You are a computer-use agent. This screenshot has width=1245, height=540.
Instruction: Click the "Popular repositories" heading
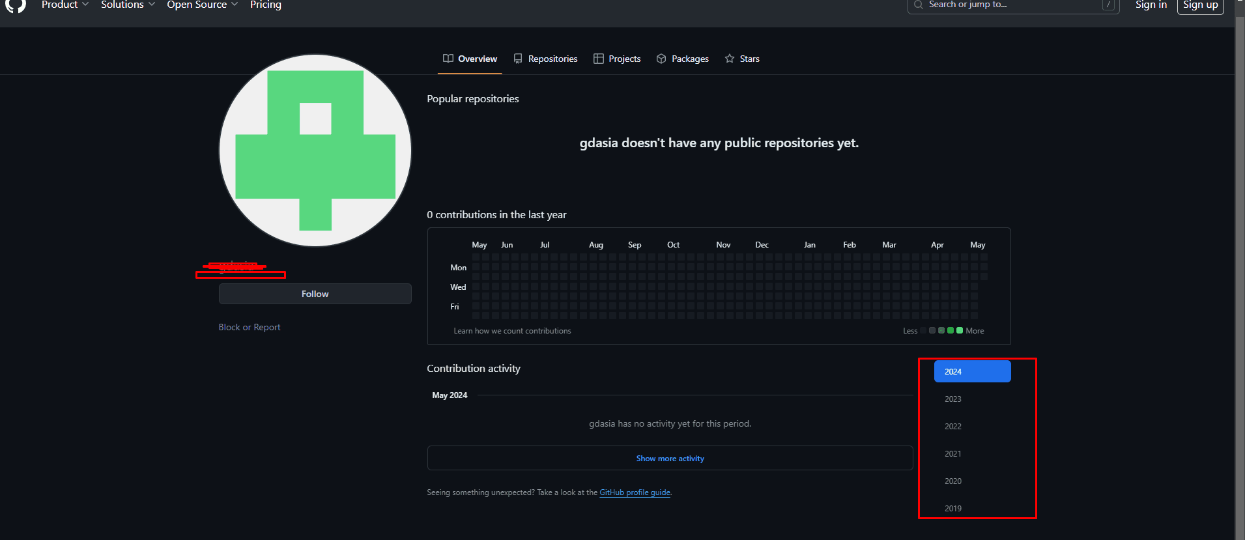coord(473,98)
